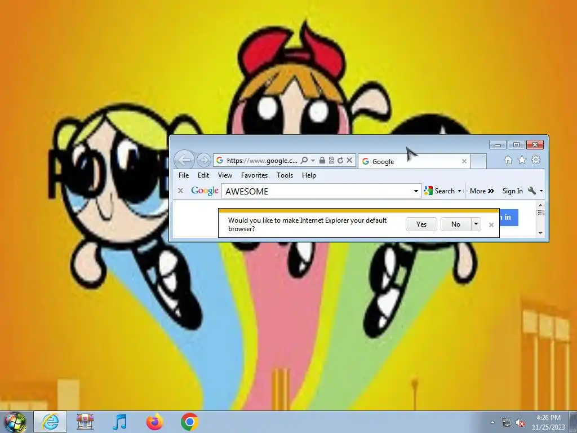
Task: Open the File menu
Action: pyautogui.click(x=184, y=175)
